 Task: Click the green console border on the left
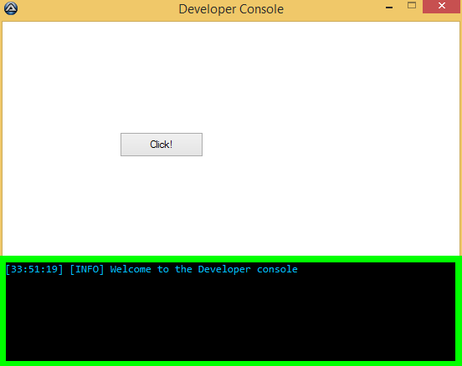pyautogui.click(x=3, y=312)
